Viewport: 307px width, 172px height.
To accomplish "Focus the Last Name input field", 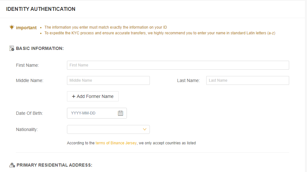I will 247,80.
